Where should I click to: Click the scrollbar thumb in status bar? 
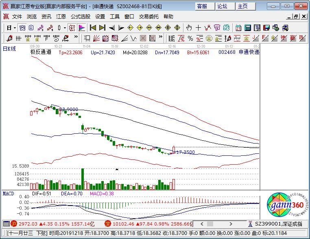click(x=210, y=224)
